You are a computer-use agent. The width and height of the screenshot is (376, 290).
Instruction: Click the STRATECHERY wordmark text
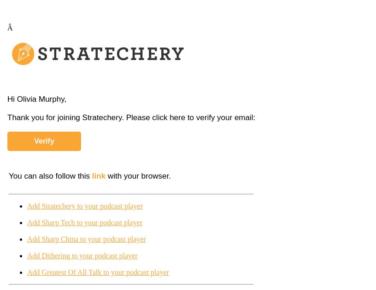coord(111,54)
